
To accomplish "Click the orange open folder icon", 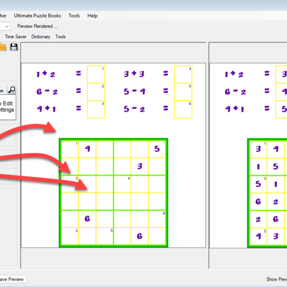I will (x=2, y=46).
